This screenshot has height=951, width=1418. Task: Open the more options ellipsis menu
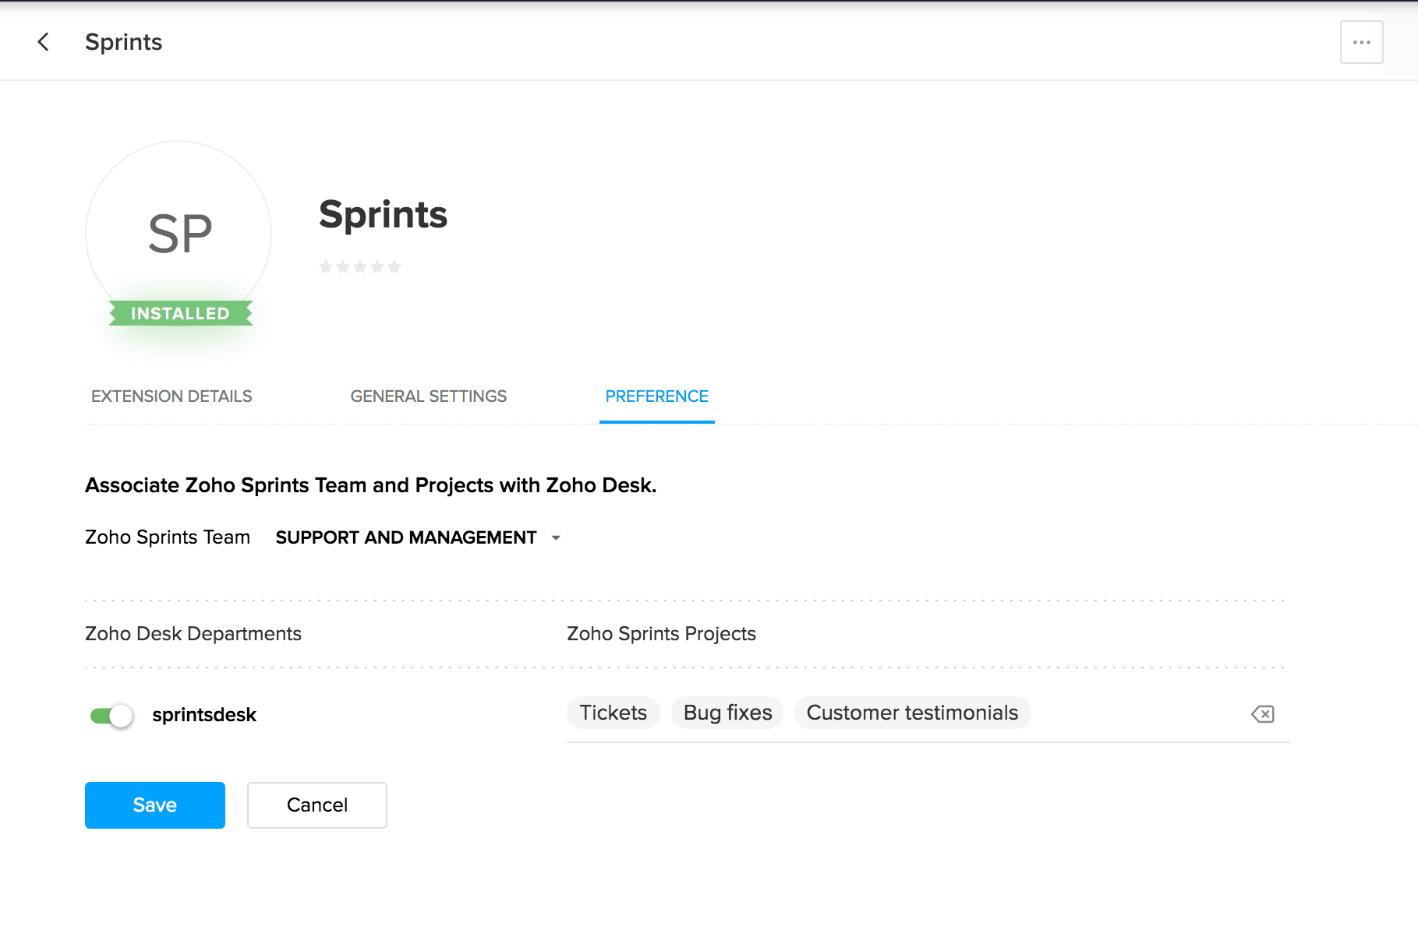pyautogui.click(x=1361, y=42)
